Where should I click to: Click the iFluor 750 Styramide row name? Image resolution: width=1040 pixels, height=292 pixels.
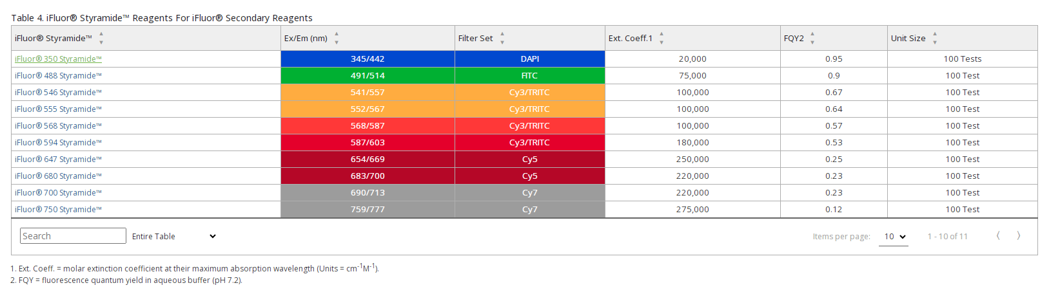(x=58, y=210)
